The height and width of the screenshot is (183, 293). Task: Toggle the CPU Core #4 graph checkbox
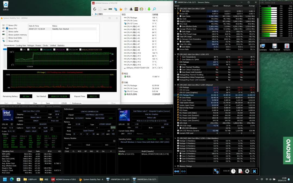point(67,50)
